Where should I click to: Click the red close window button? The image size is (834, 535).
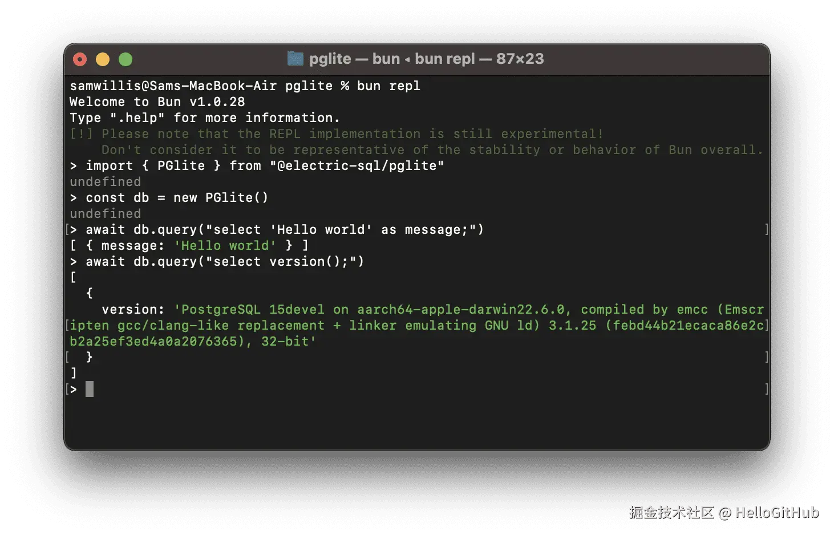tap(80, 59)
